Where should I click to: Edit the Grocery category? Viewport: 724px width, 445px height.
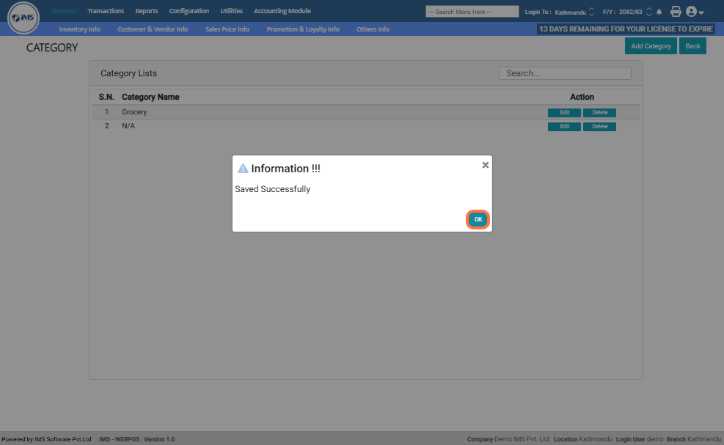[x=564, y=113]
